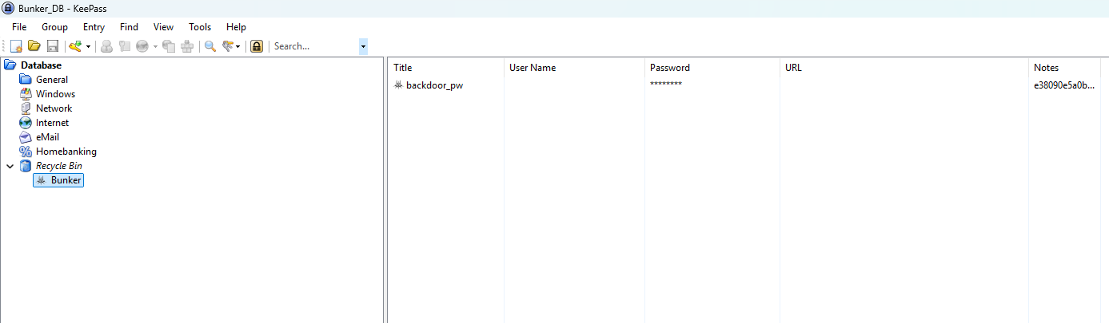Open the Group menu

pyautogui.click(x=54, y=27)
